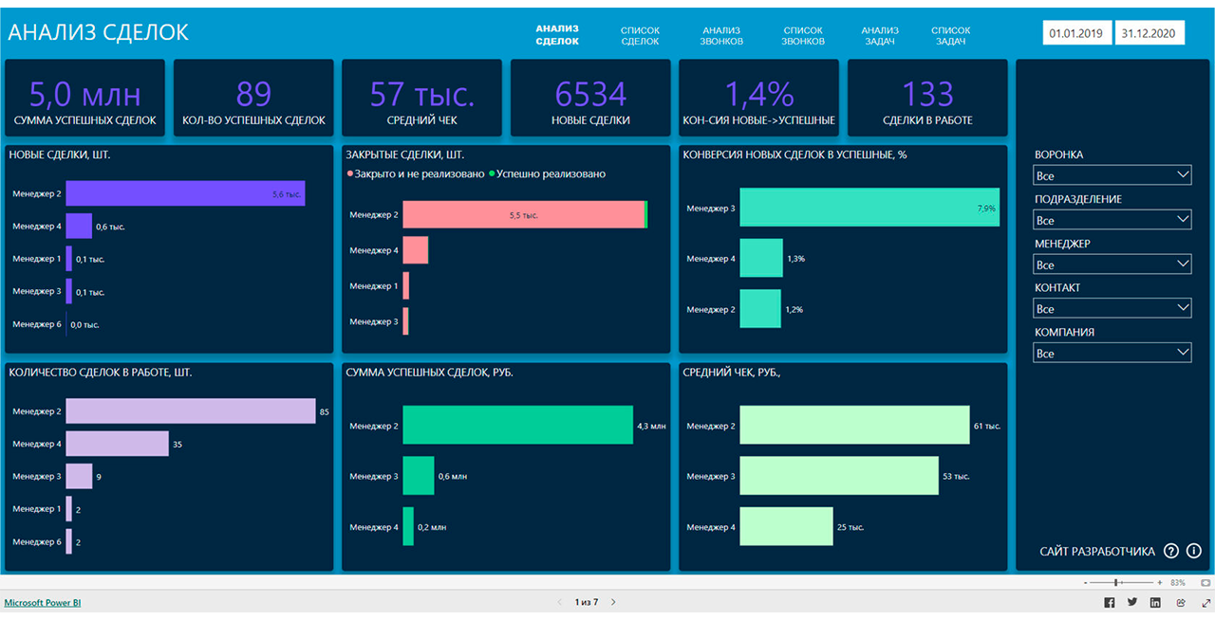The width and height of the screenshot is (1215, 620).
Task: Expand the КОМПАНИЯ filter dropdown
Action: (1112, 353)
